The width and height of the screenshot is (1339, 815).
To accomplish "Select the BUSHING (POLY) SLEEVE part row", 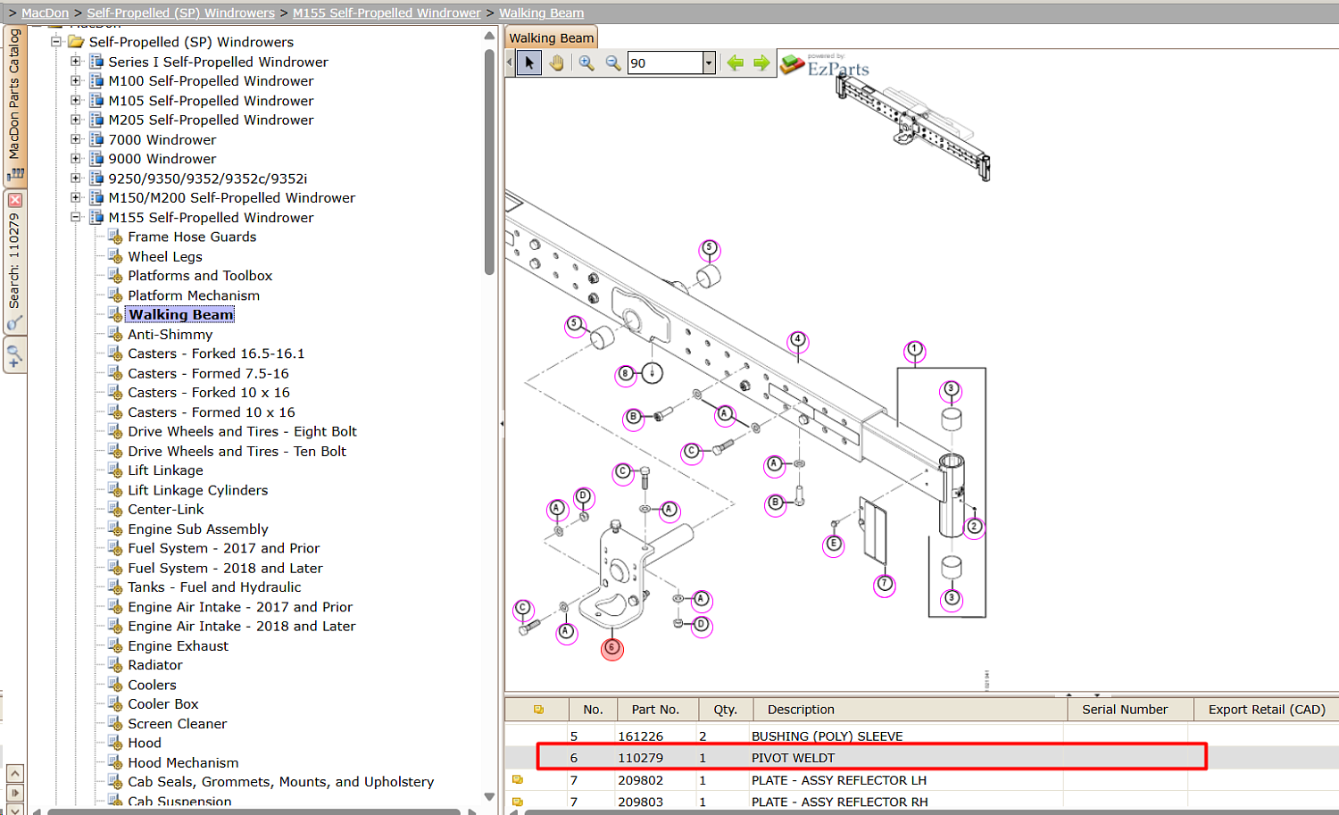I will (x=921, y=736).
